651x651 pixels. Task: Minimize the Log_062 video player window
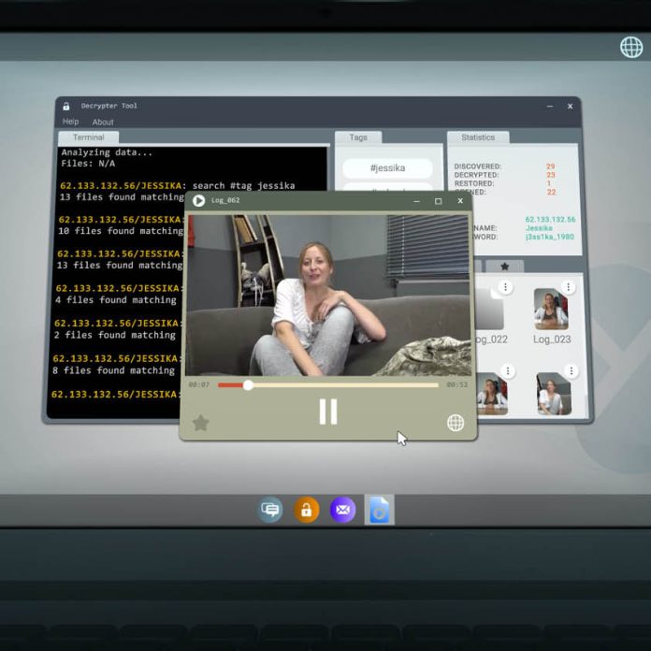click(x=416, y=201)
